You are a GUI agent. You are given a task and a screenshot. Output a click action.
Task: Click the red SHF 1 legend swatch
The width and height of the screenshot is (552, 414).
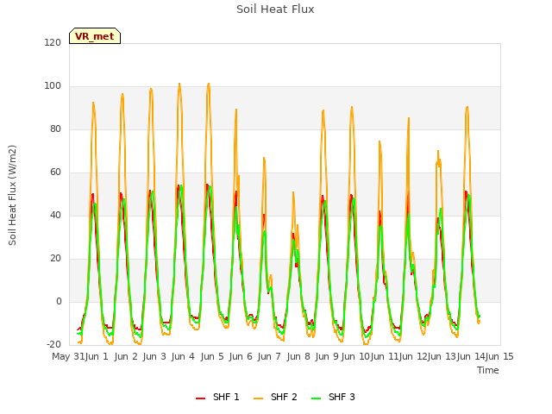pos(200,398)
